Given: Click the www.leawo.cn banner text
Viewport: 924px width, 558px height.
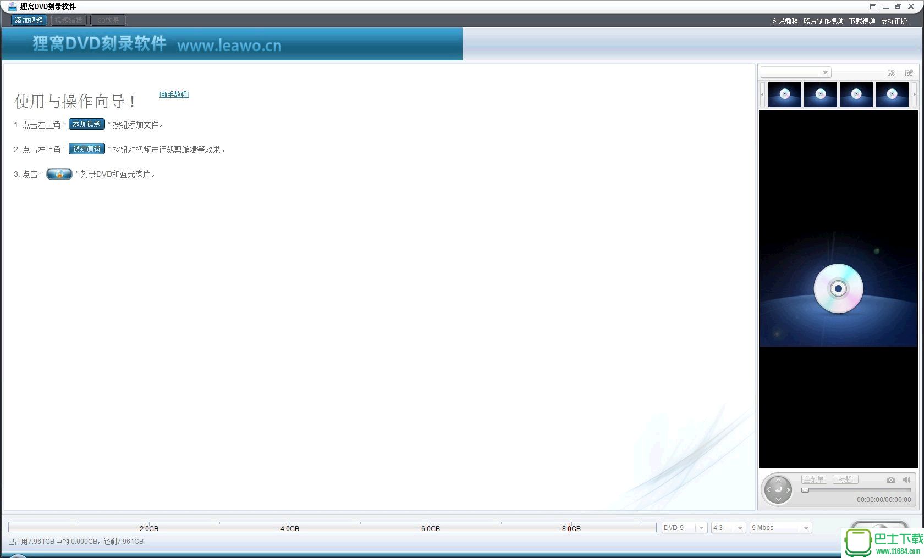Looking at the screenshot, I should click(229, 46).
